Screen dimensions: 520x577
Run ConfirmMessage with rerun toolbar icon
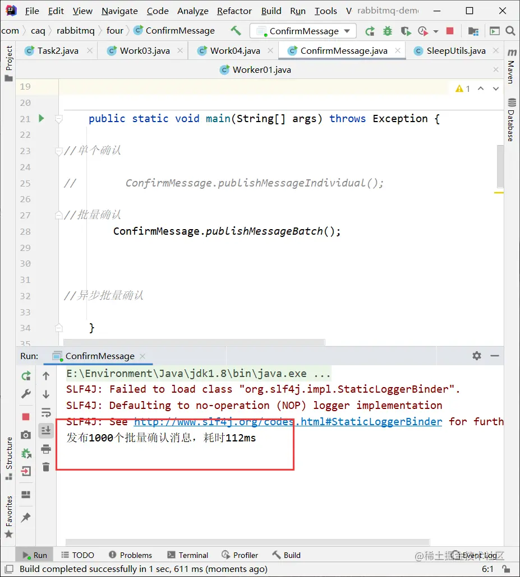[x=370, y=31]
